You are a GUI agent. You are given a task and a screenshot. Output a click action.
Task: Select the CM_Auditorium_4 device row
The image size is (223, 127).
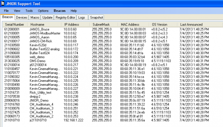coord(112,104)
